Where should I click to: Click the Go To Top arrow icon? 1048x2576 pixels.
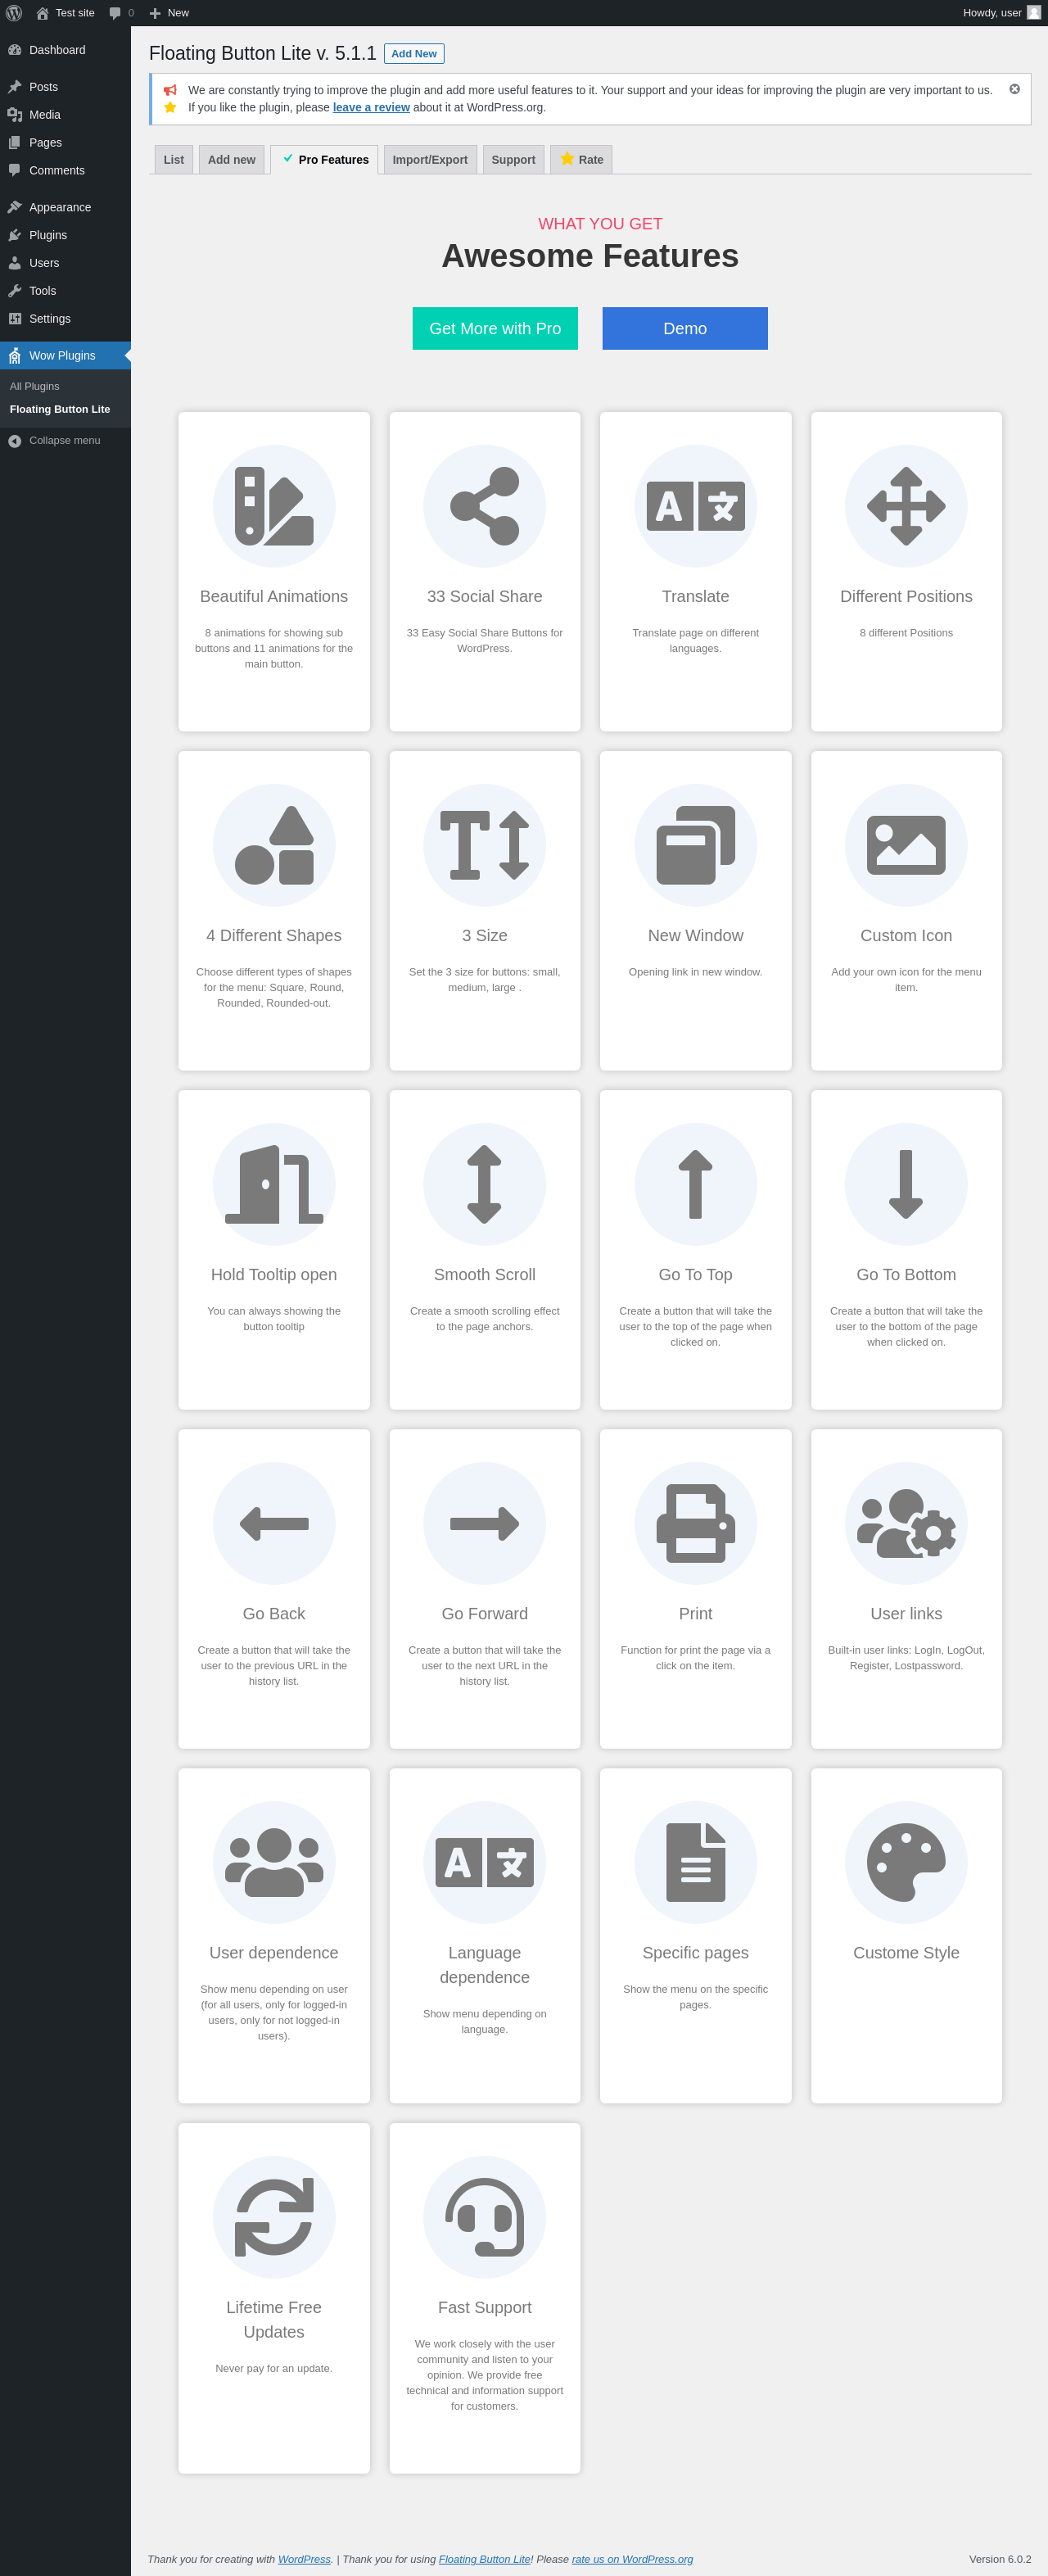click(696, 1184)
